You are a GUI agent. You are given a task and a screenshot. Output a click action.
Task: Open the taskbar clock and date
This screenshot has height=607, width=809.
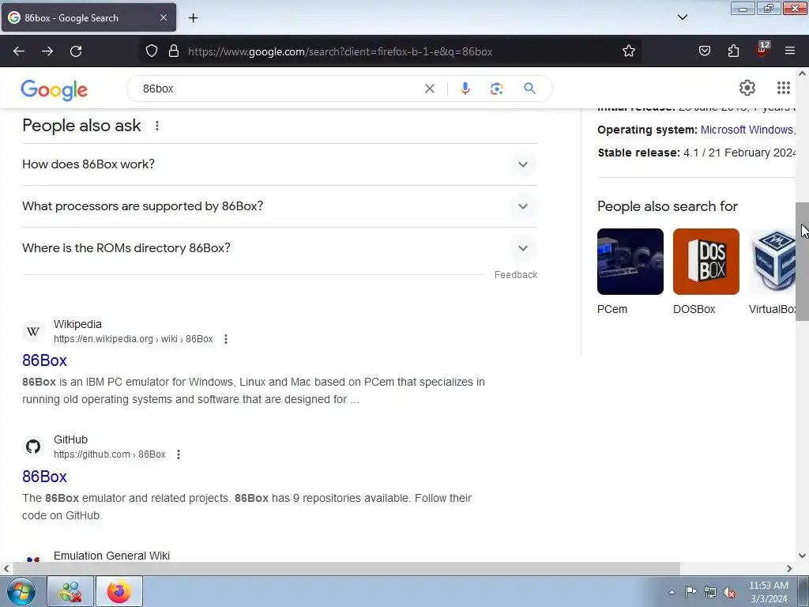(768, 592)
